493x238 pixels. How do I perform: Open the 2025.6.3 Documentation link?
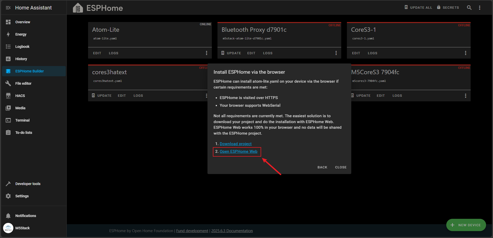tap(232, 231)
